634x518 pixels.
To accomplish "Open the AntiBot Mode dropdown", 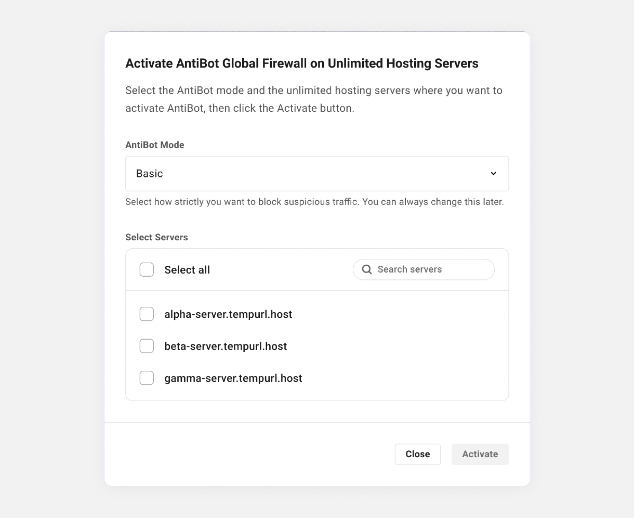I will tap(317, 174).
